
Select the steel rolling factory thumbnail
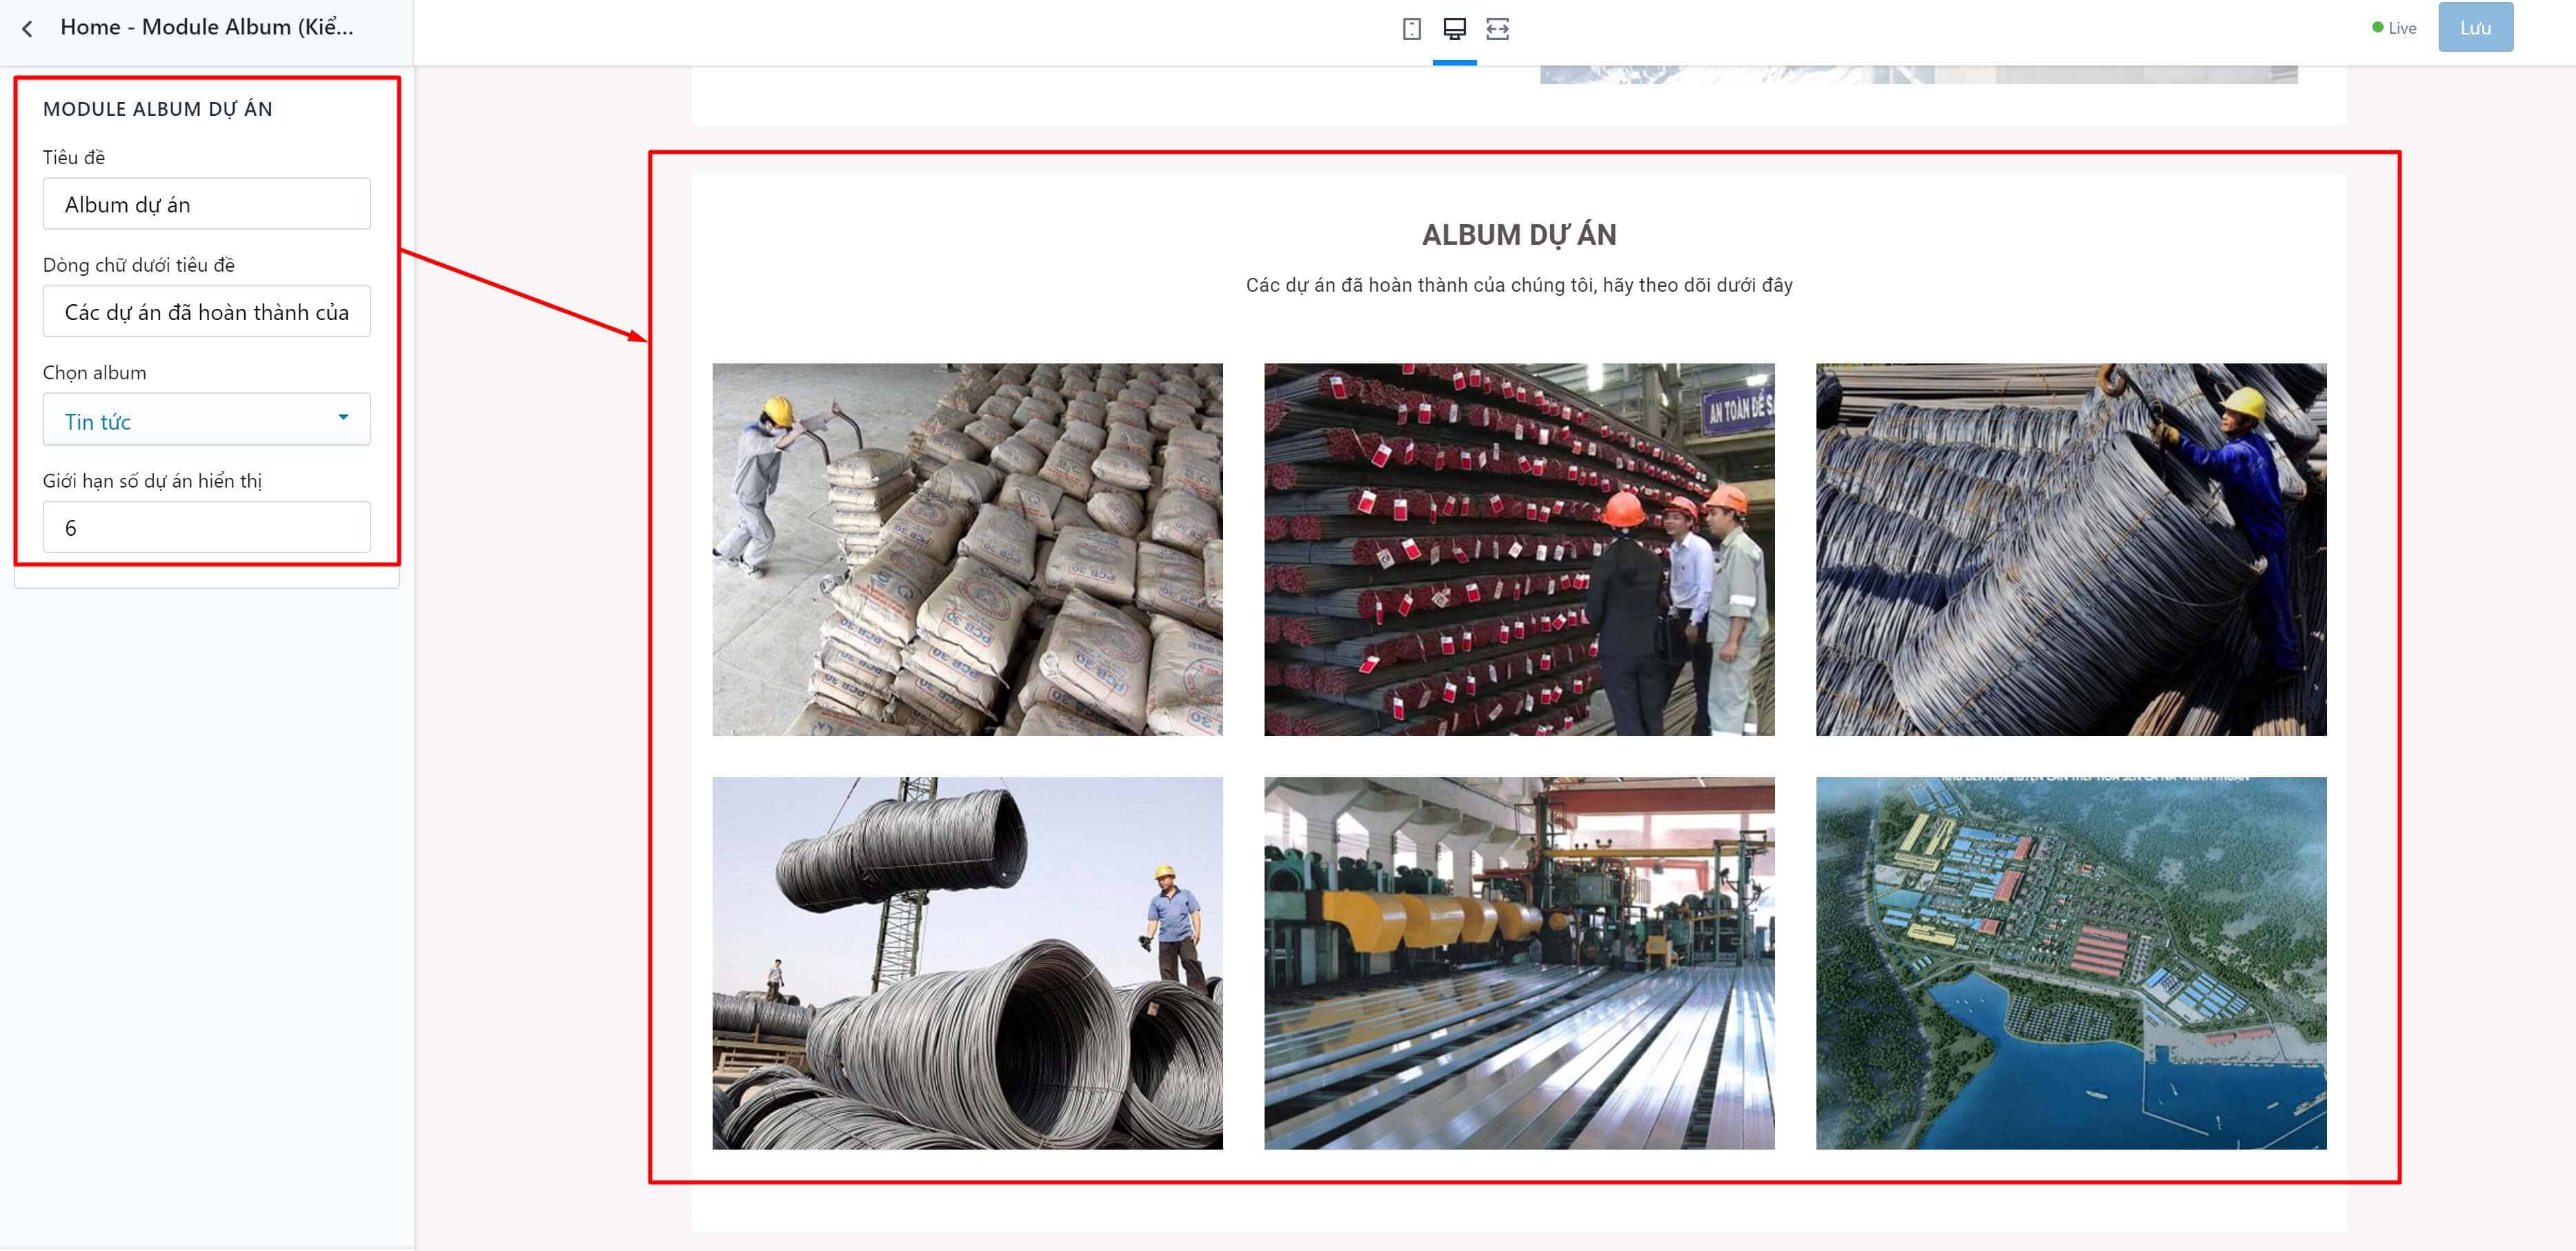pos(1519,963)
